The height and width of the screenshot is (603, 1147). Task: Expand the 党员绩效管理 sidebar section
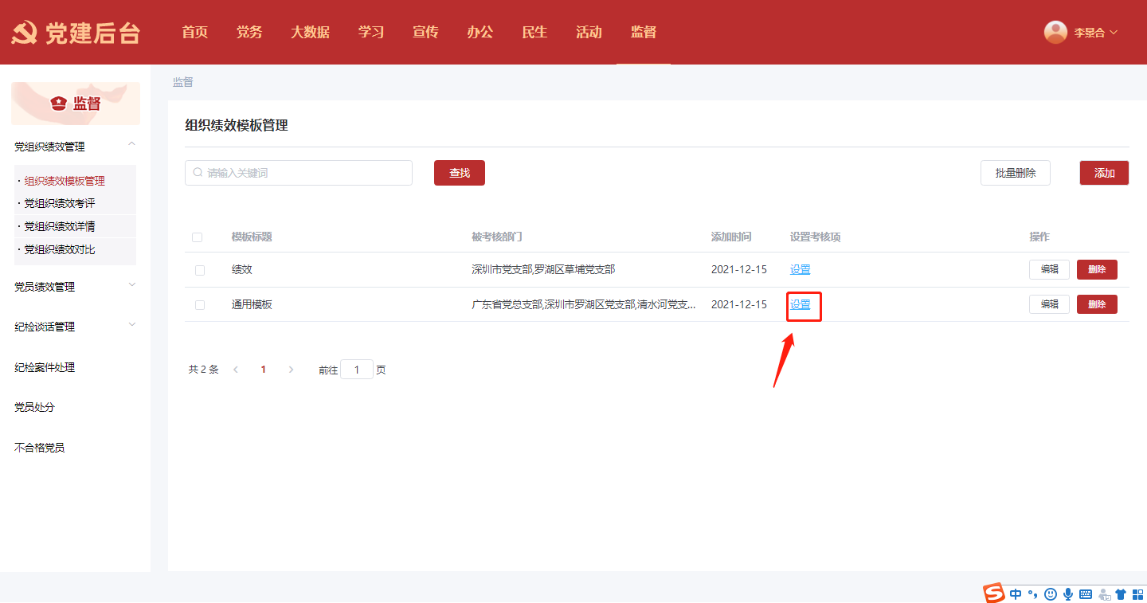pos(132,285)
